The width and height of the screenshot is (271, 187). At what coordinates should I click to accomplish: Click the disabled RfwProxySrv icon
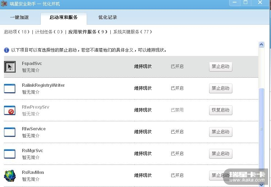click(x=10, y=110)
